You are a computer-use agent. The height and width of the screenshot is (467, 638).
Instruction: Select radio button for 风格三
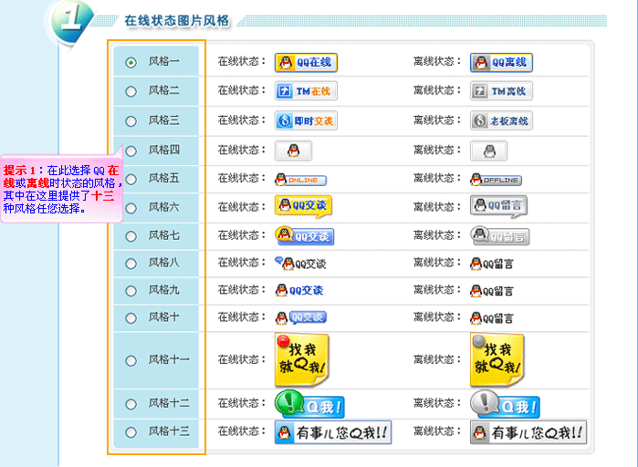pyautogui.click(x=131, y=120)
